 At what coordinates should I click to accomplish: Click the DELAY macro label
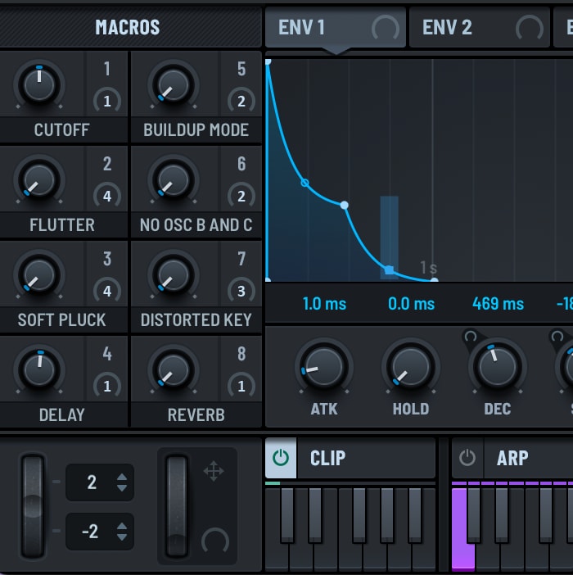(61, 414)
